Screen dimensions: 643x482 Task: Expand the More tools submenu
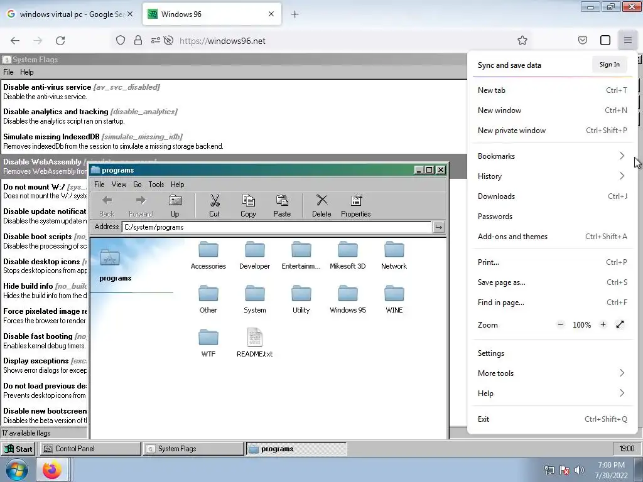tap(551, 373)
